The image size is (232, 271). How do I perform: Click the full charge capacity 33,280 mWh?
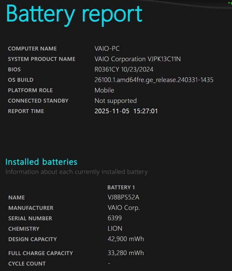[126, 253]
